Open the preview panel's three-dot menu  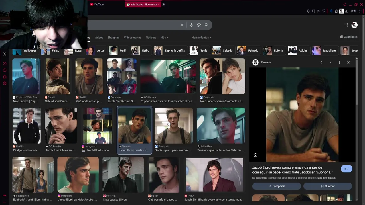coord(339,62)
